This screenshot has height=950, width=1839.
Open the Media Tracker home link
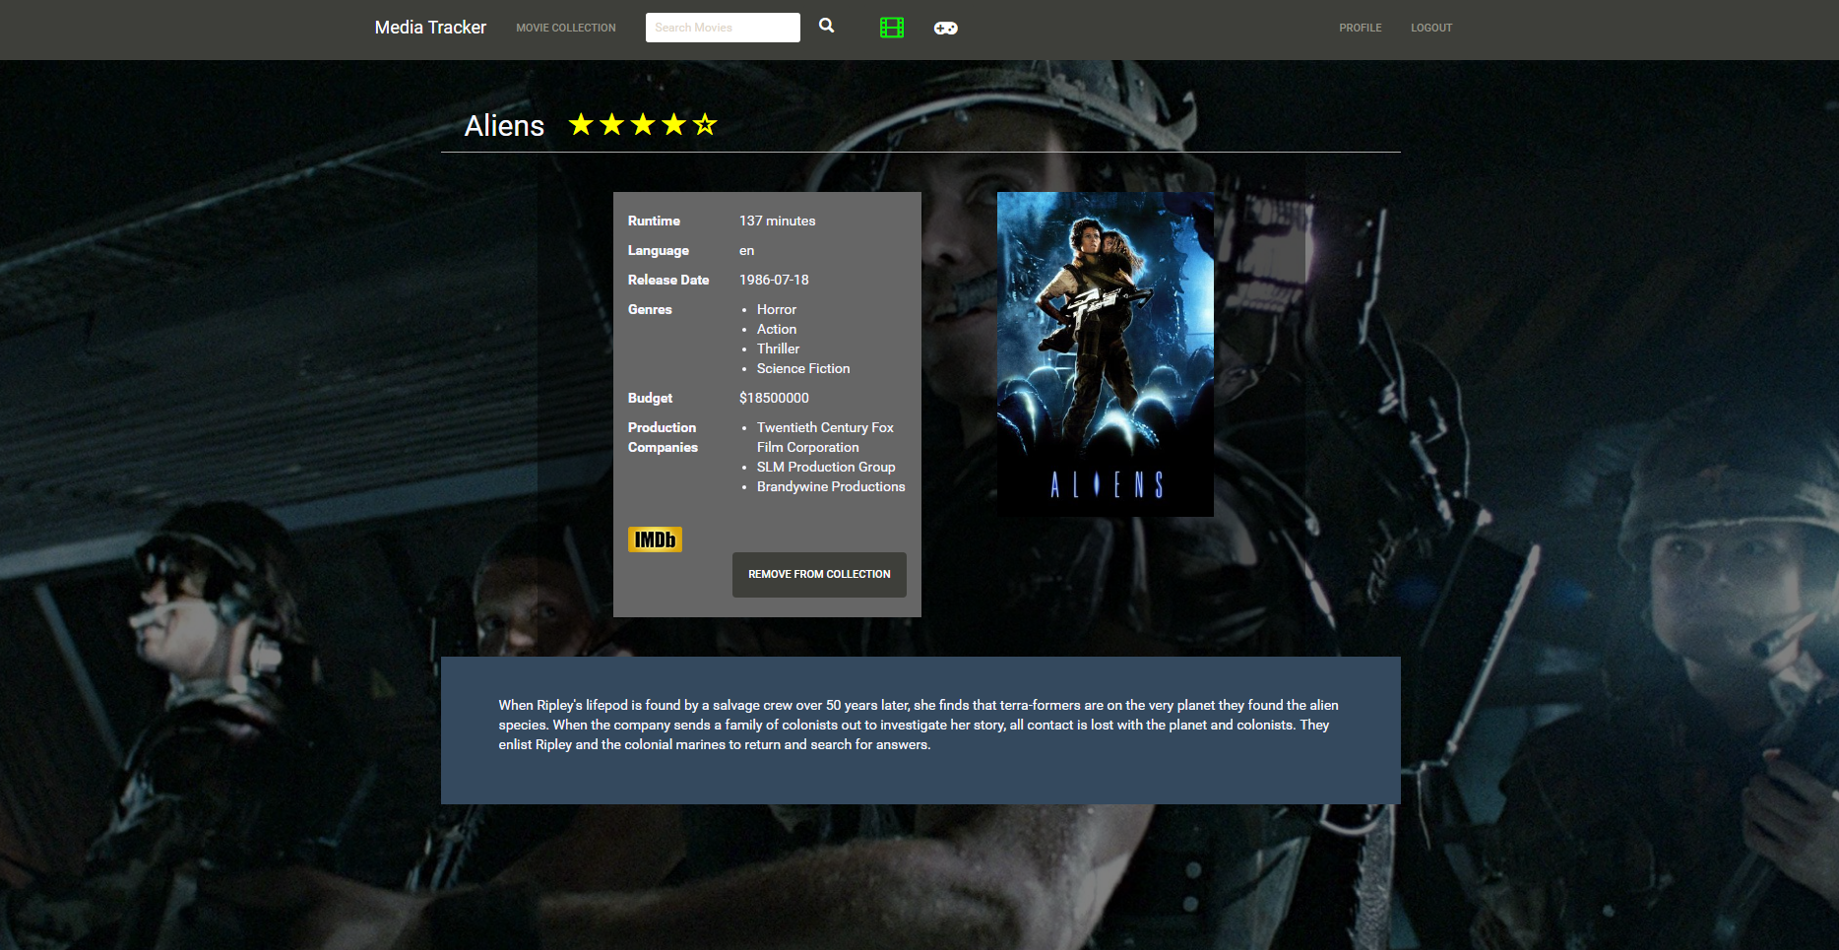click(x=430, y=28)
